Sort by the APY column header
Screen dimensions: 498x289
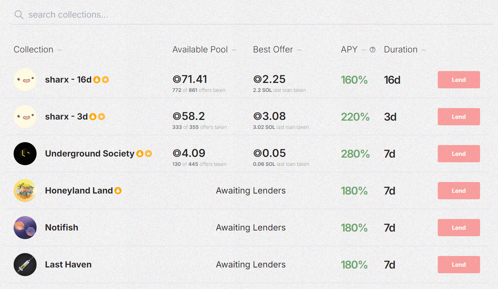click(x=349, y=50)
